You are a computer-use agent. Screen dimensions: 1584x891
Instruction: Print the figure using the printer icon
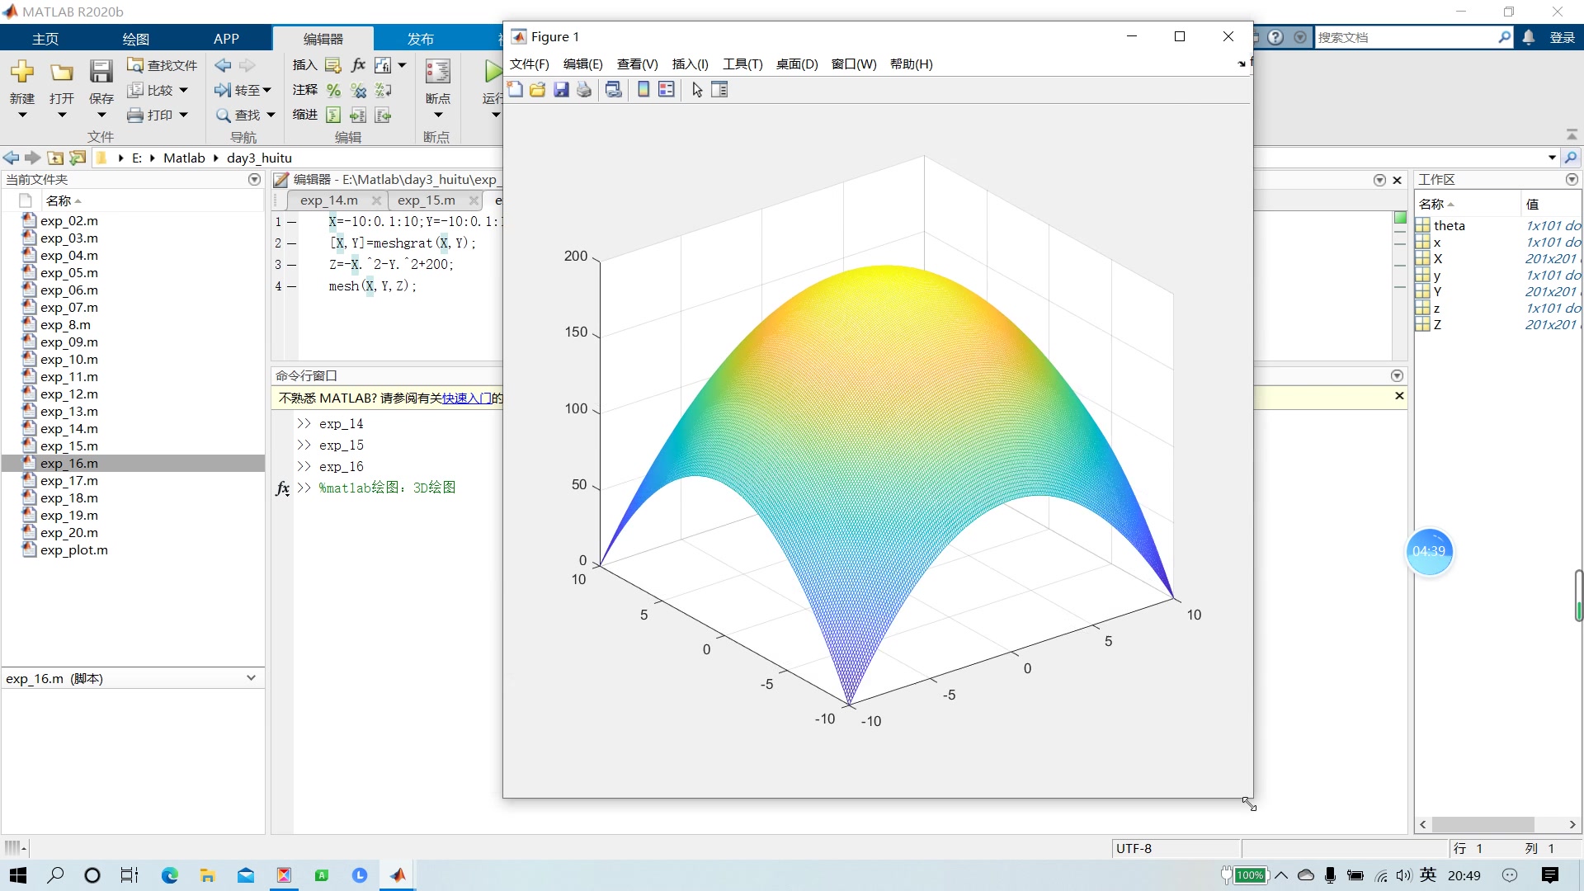pyautogui.click(x=584, y=90)
